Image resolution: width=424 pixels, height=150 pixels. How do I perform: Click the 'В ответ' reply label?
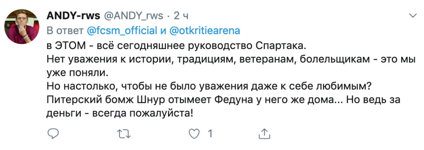[65, 30]
